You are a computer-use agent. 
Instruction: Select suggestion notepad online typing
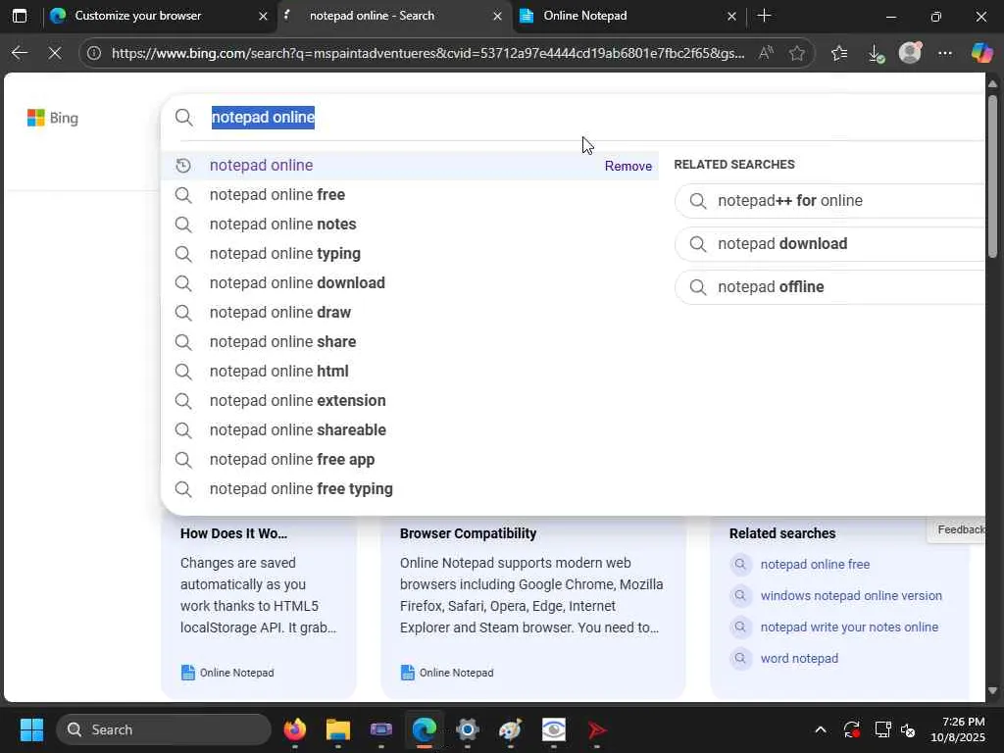pyautogui.click(x=410, y=254)
